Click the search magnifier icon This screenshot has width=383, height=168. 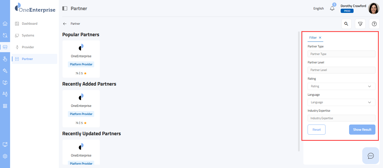(x=346, y=24)
